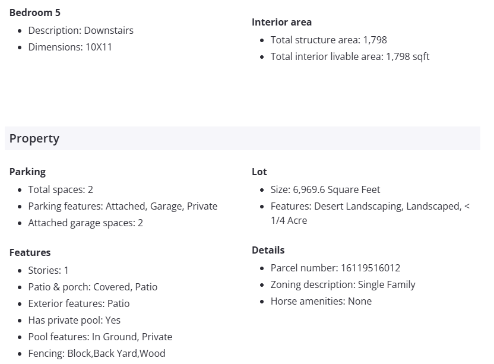Click the Fencing: Block, Back Yard, Wood entry
This screenshot has height=364, width=494.
tap(97, 353)
